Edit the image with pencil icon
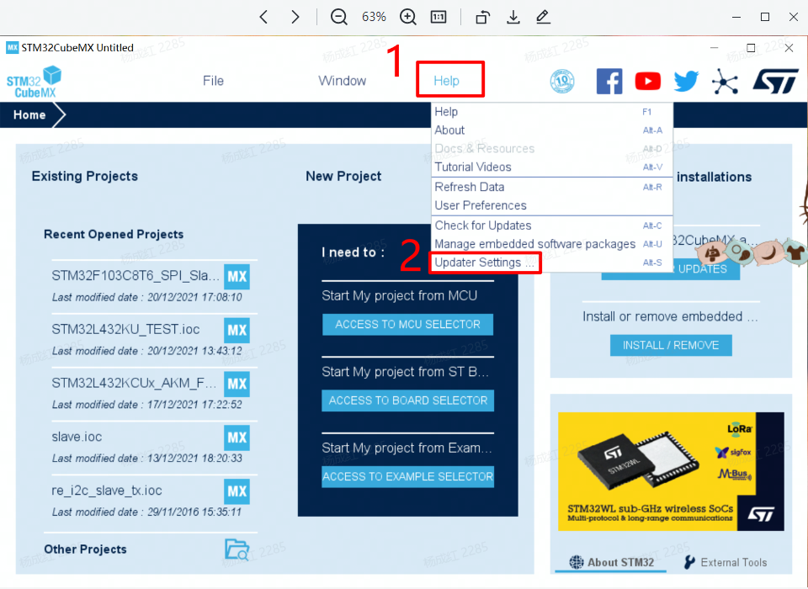This screenshot has width=808, height=589. click(x=543, y=17)
